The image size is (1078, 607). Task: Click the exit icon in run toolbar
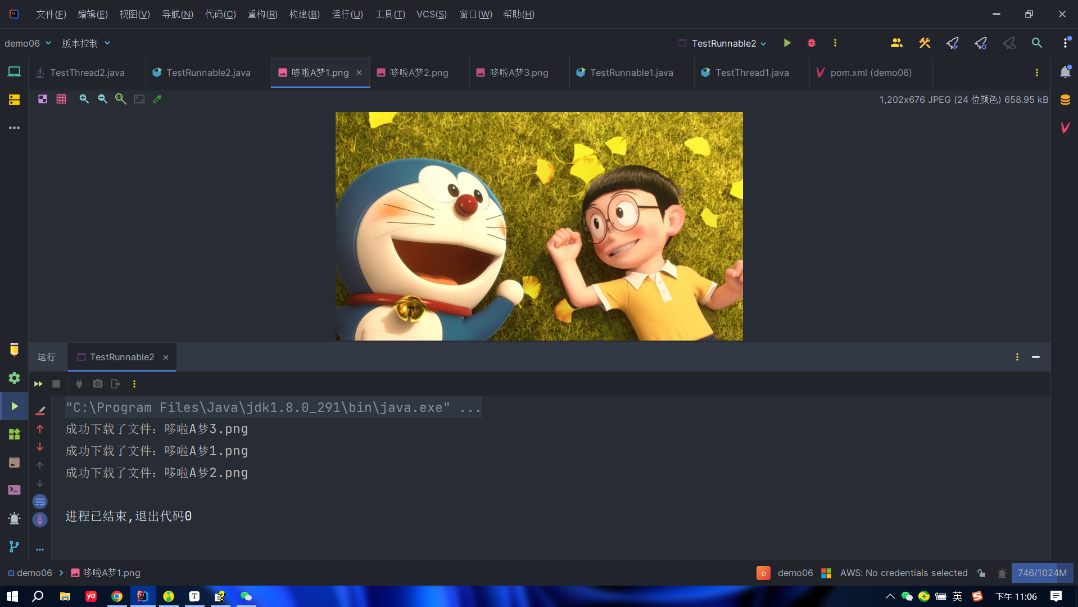116,384
